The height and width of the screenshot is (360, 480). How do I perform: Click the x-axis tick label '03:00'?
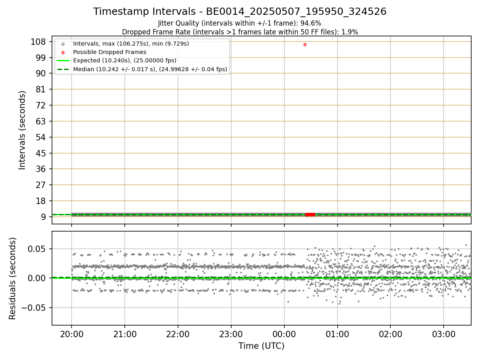tap(444, 334)
